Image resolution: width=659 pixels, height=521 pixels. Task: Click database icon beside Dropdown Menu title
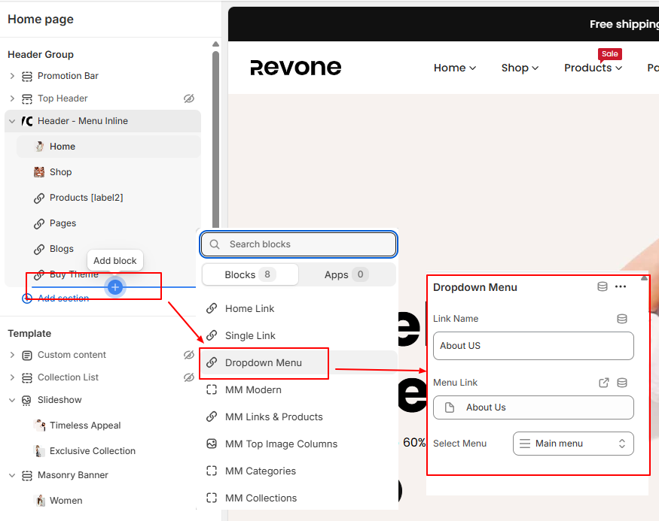pyautogui.click(x=602, y=286)
